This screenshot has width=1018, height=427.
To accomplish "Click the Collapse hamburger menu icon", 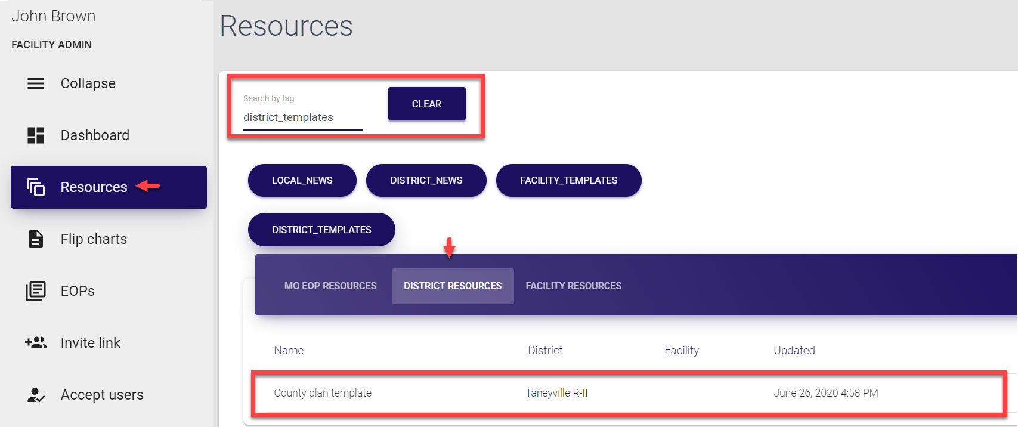I will (36, 83).
